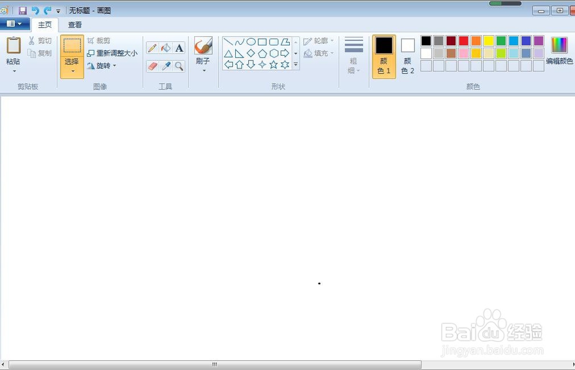Viewport: 575px width, 370px height.
Task: Pick the purple color swatch
Action: pos(538,41)
